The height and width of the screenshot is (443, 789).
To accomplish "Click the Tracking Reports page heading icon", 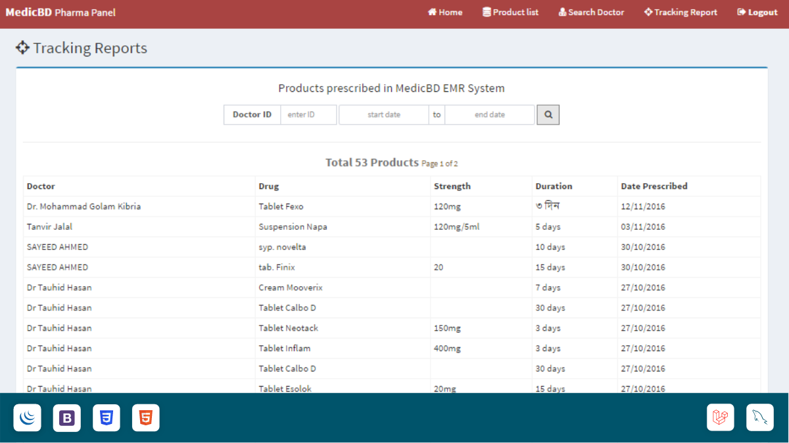I will pos(22,47).
